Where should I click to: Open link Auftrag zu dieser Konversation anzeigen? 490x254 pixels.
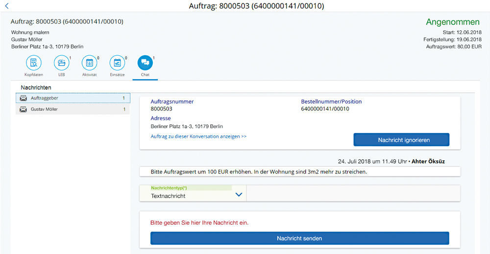198,136
